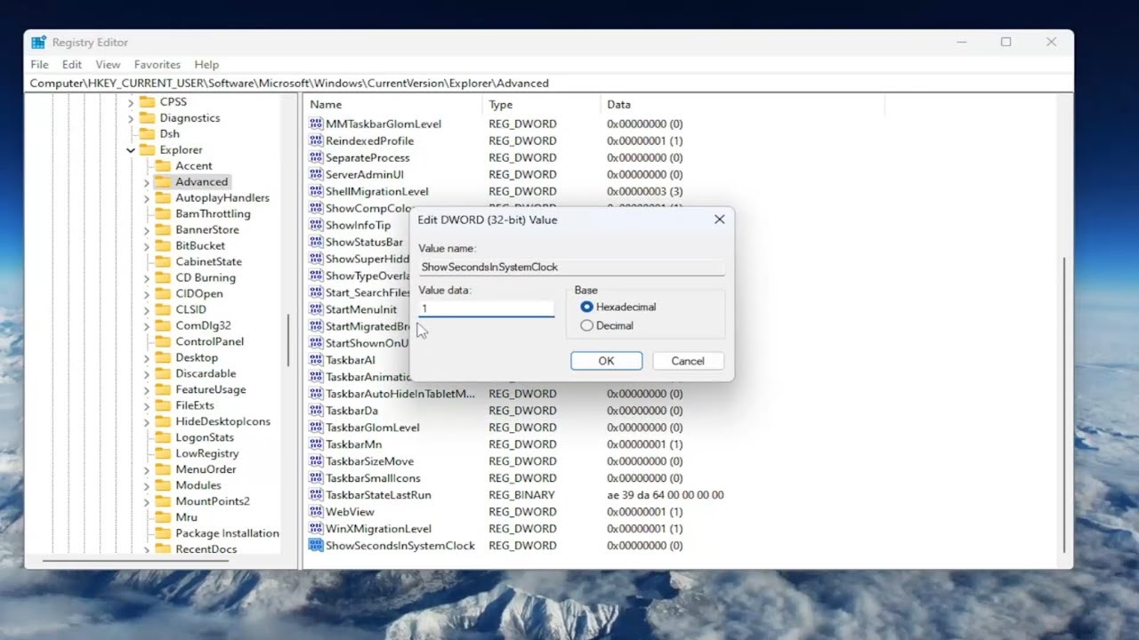
Task: Click the MenuOrder folder icon
Action: coord(163,469)
